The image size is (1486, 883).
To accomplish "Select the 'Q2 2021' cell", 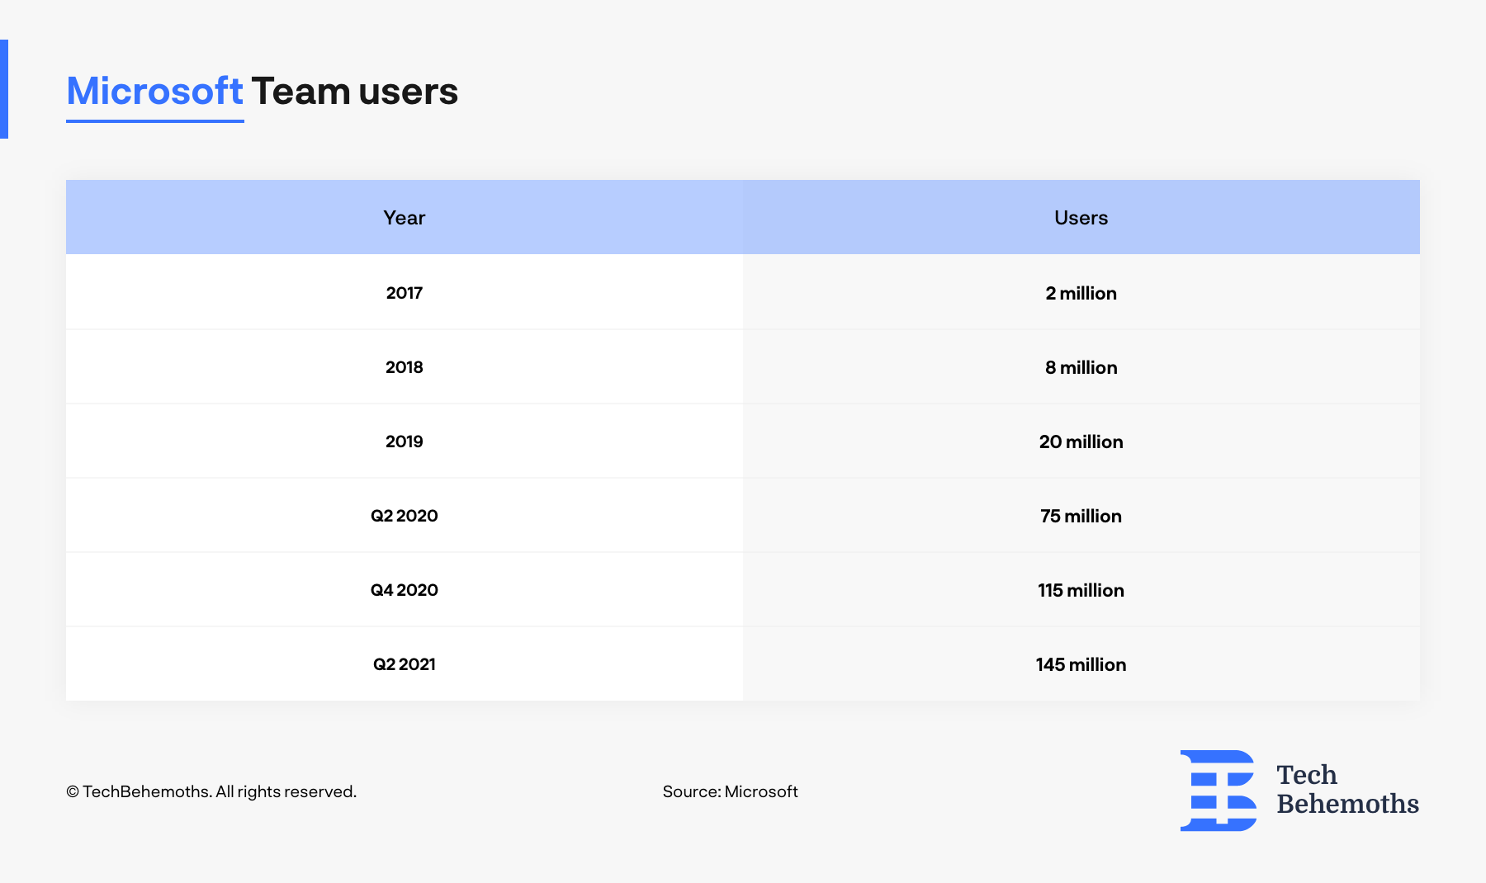I will click(x=405, y=663).
